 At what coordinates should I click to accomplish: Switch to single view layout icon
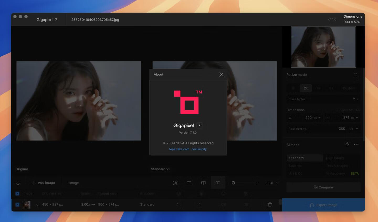tap(189, 183)
